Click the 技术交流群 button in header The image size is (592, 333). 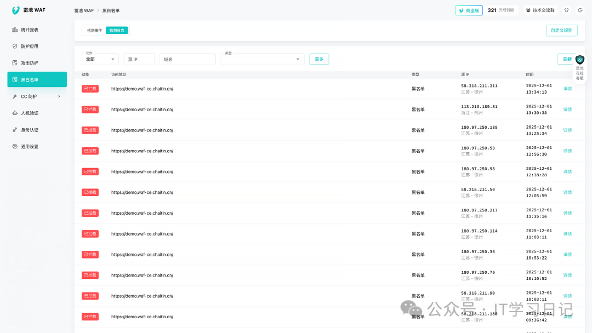pyautogui.click(x=539, y=10)
